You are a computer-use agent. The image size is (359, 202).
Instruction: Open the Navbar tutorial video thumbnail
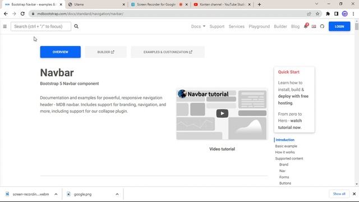click(222, 114)
